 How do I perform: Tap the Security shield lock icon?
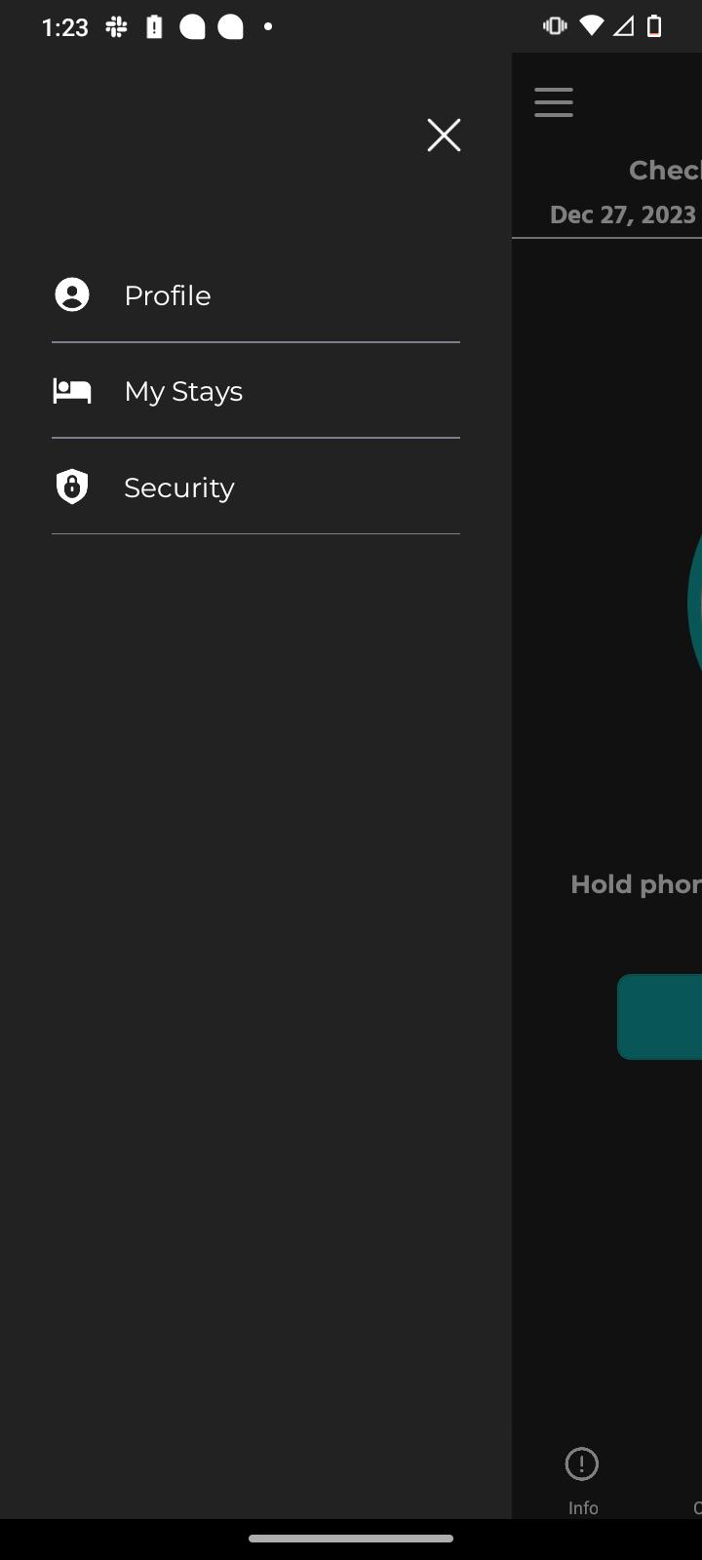(x=72, y=487)
